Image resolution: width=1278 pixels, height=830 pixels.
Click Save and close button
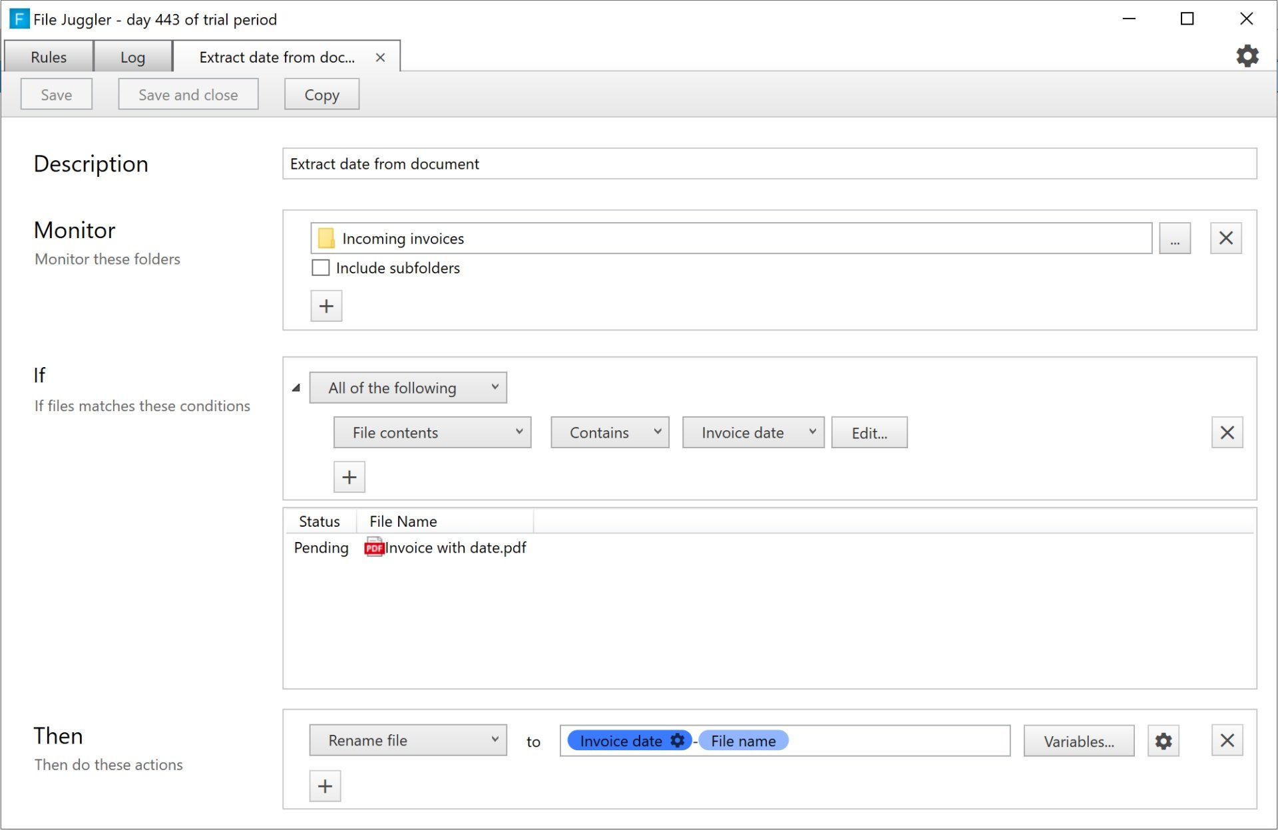coord(187,93)
